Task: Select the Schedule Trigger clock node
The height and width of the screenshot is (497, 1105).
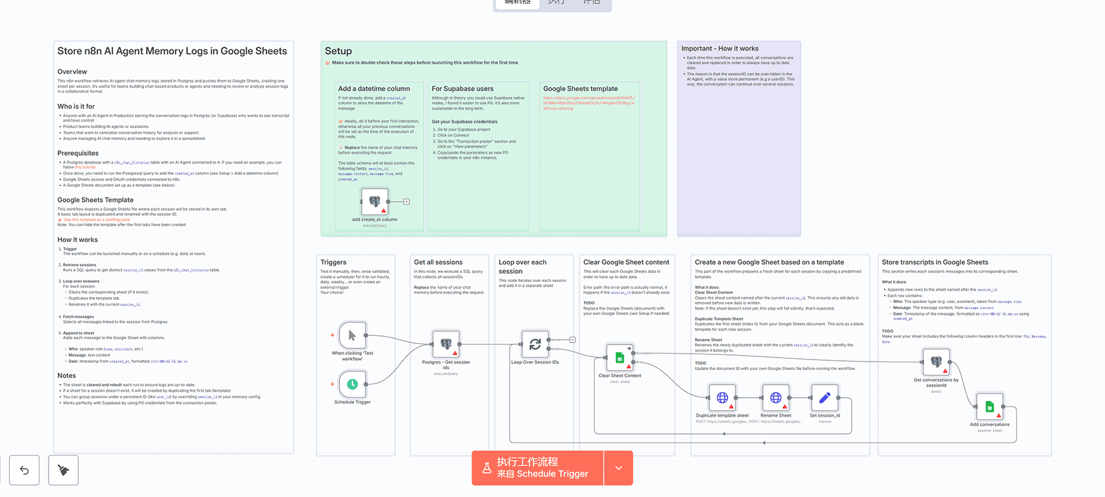Action: [x=352, y=384]
